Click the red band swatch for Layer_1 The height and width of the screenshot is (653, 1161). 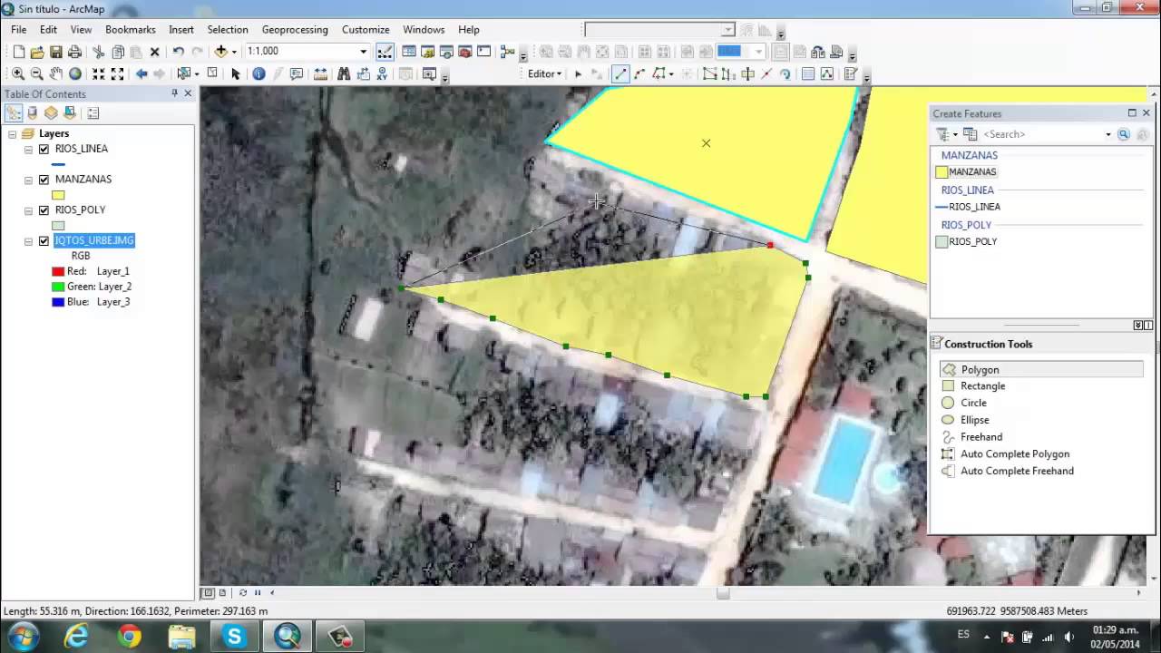pyautogui.click(x=58, y=271)
